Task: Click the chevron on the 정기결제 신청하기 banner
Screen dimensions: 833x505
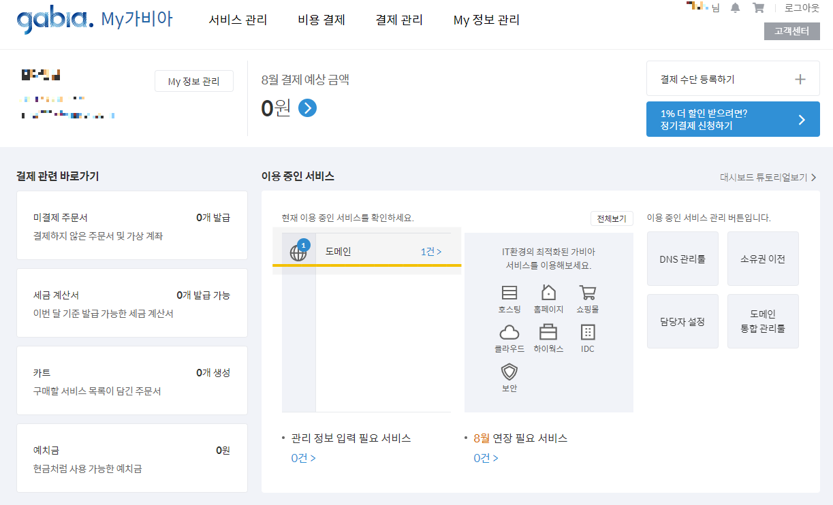Action: pos(802,120)
